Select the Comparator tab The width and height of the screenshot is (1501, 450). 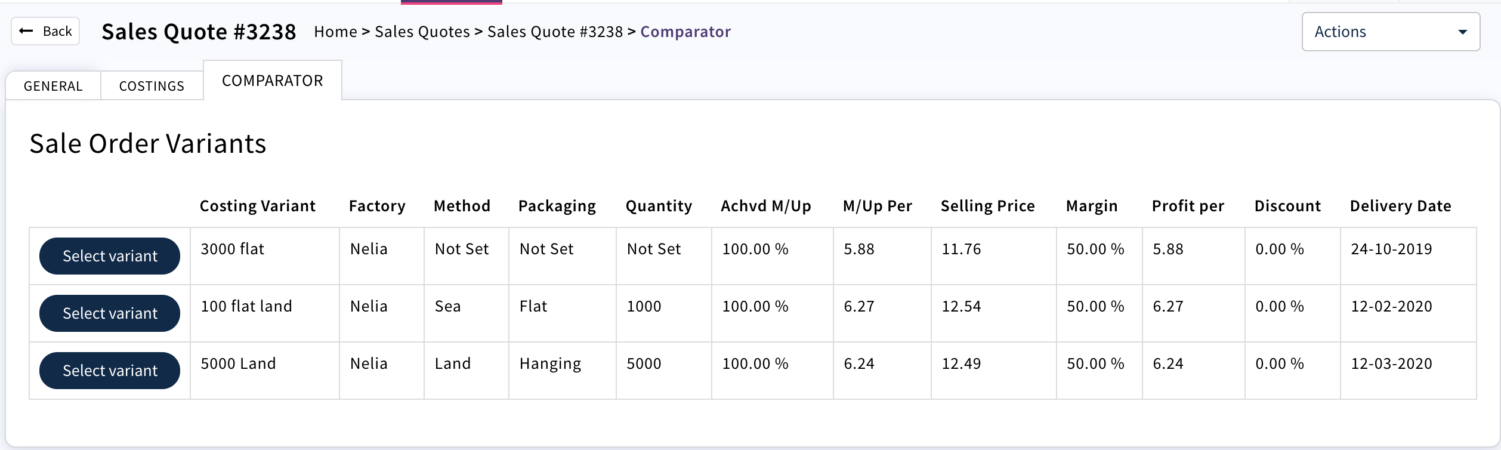coord(272,81)
